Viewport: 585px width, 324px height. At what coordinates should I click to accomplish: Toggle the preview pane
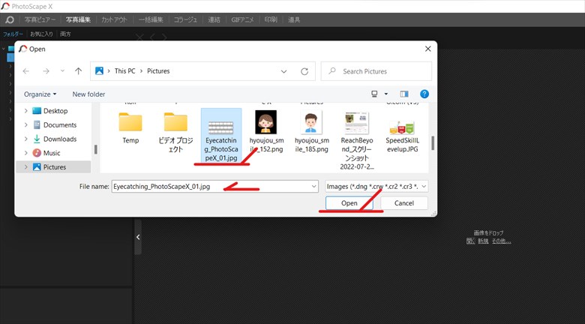404,94
